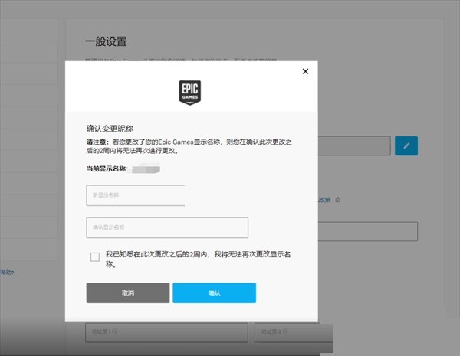
Task: Click the 地址第1行 address field
Action: coord(166,332)
